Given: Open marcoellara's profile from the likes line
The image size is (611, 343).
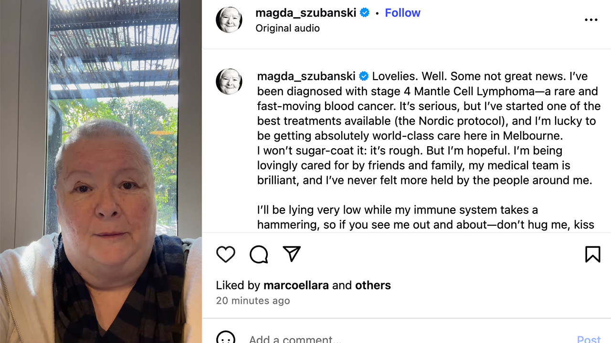Looking at the screenshot, I should pyautogui.click(x=296, y=285).
